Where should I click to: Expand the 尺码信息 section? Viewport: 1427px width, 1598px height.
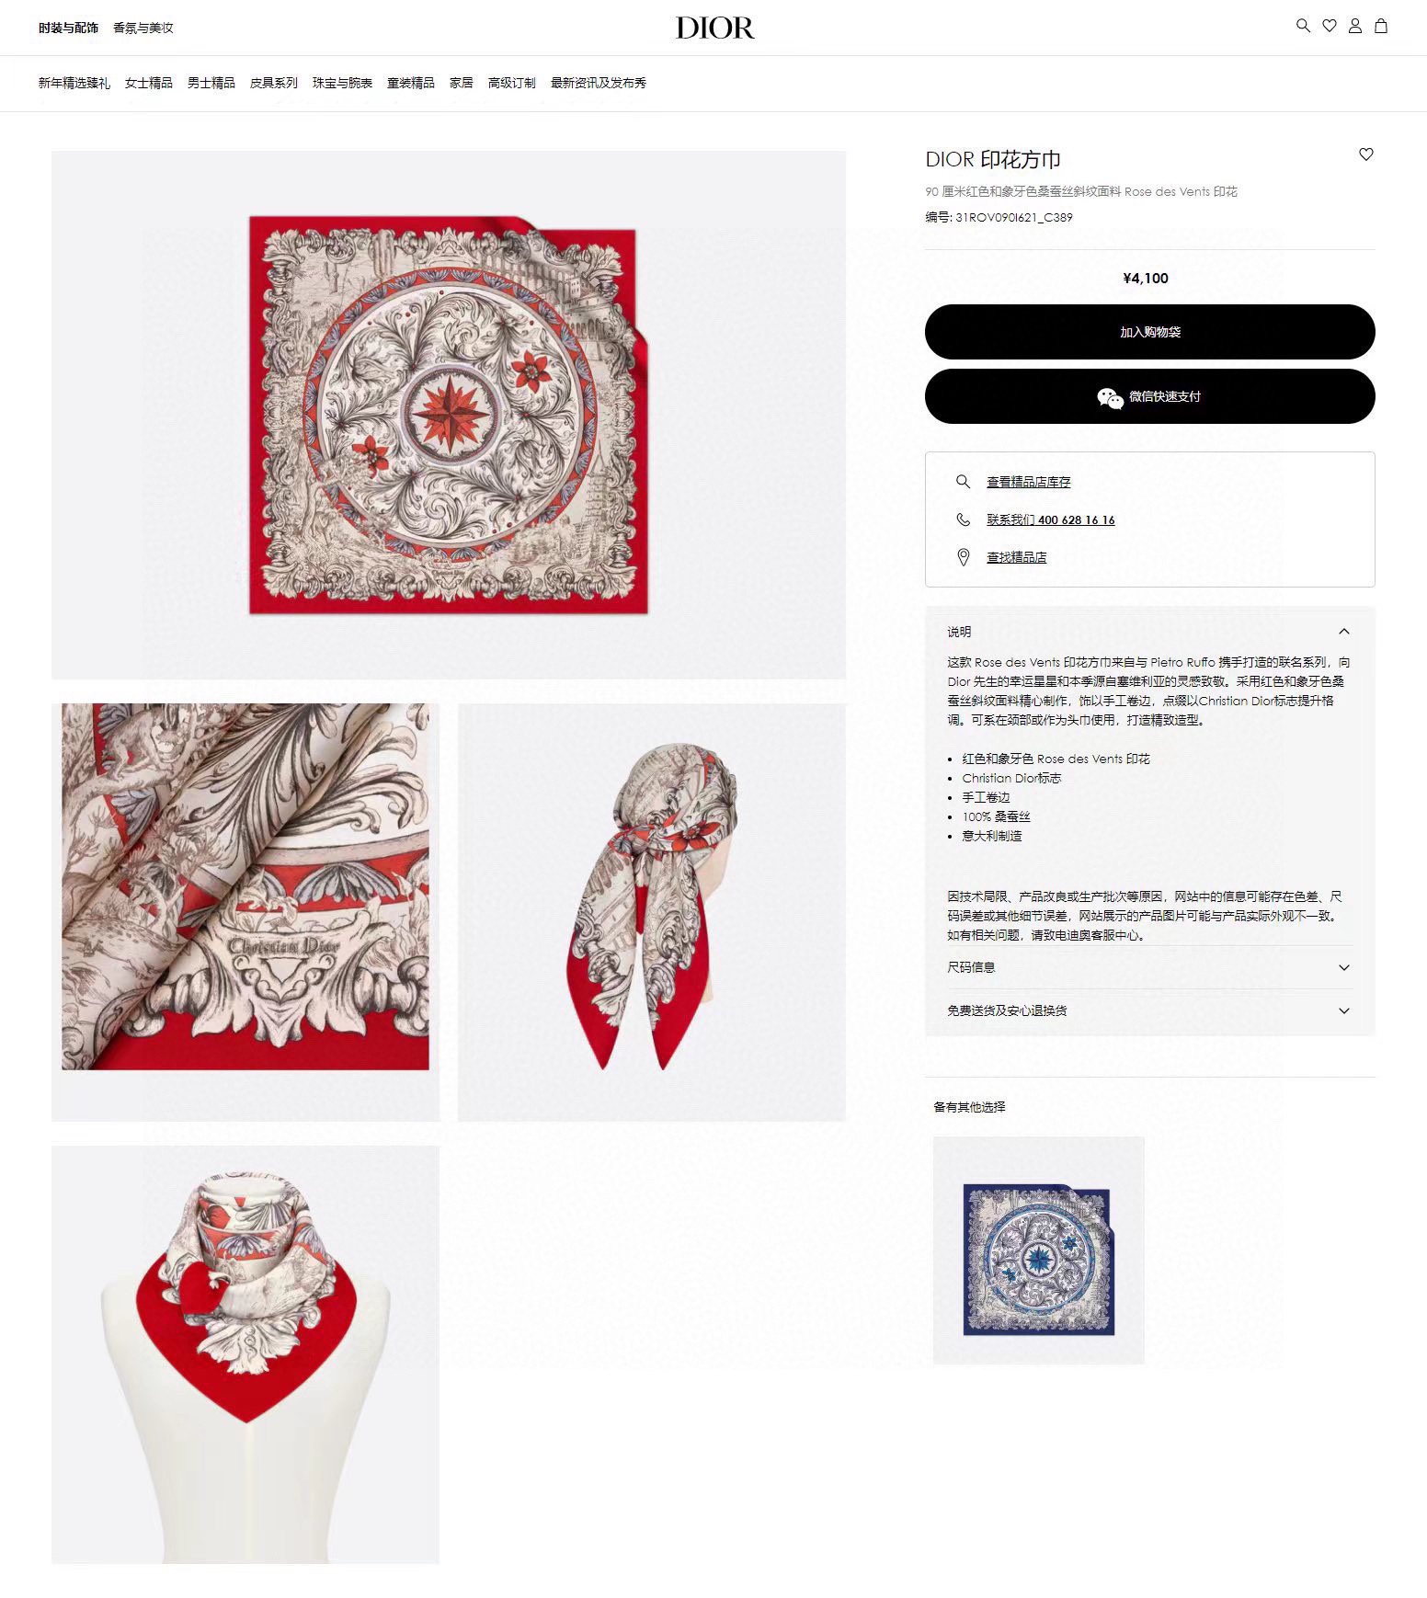pos(1149,967)
